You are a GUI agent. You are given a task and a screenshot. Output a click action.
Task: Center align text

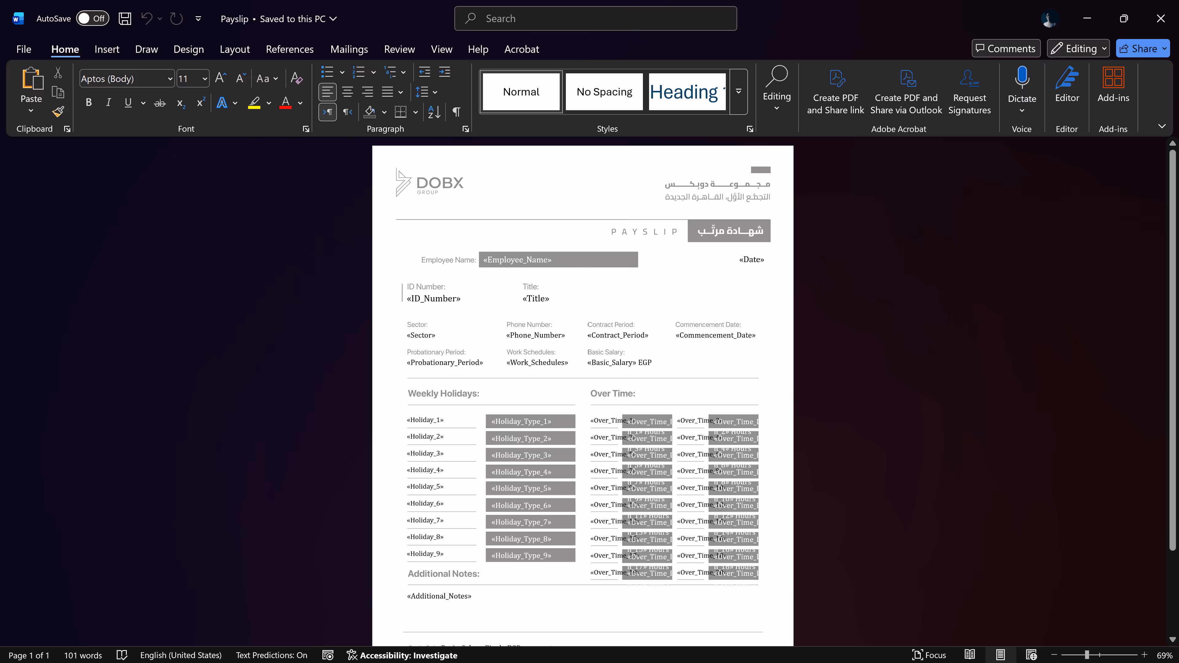[347, 92]
